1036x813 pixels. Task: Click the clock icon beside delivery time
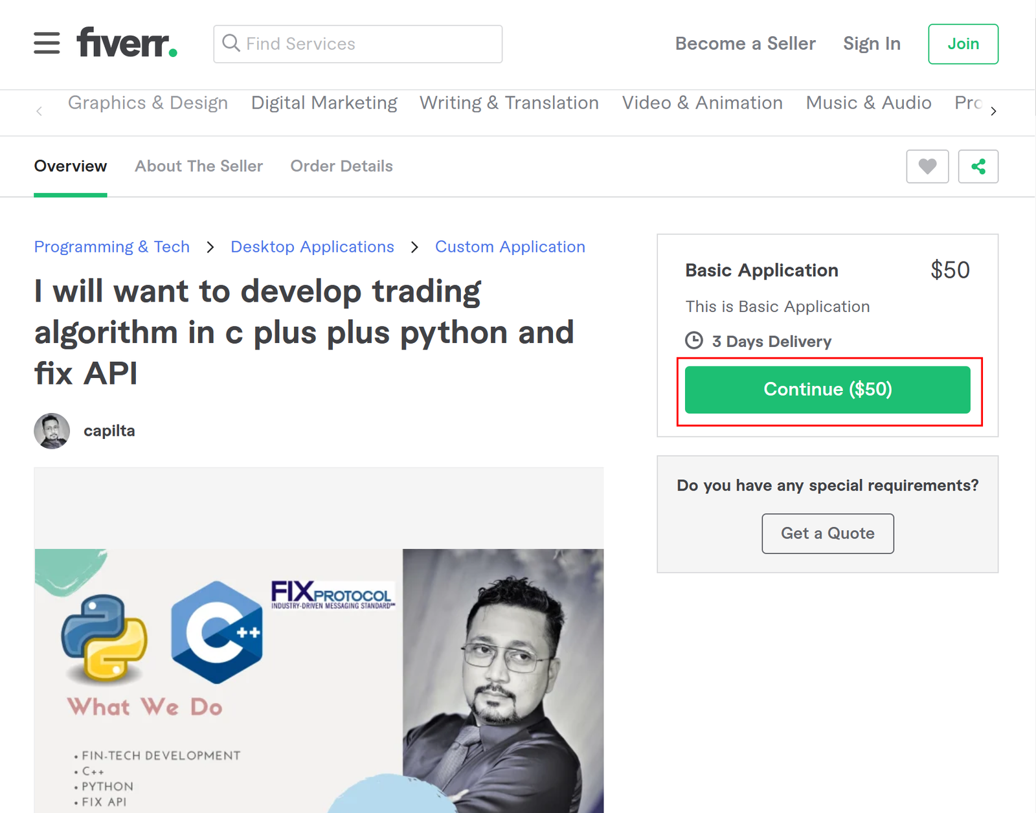coord(694,340)
